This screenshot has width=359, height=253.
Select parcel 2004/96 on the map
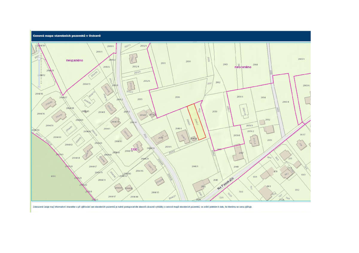40,94
